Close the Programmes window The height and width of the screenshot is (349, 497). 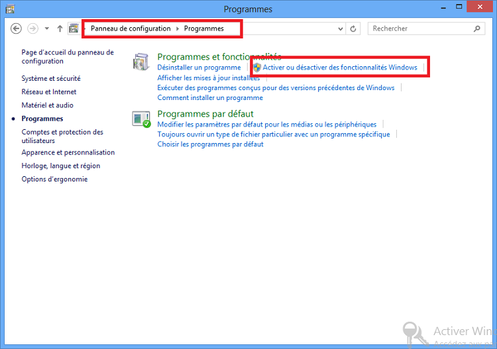(x=480, y=7)
